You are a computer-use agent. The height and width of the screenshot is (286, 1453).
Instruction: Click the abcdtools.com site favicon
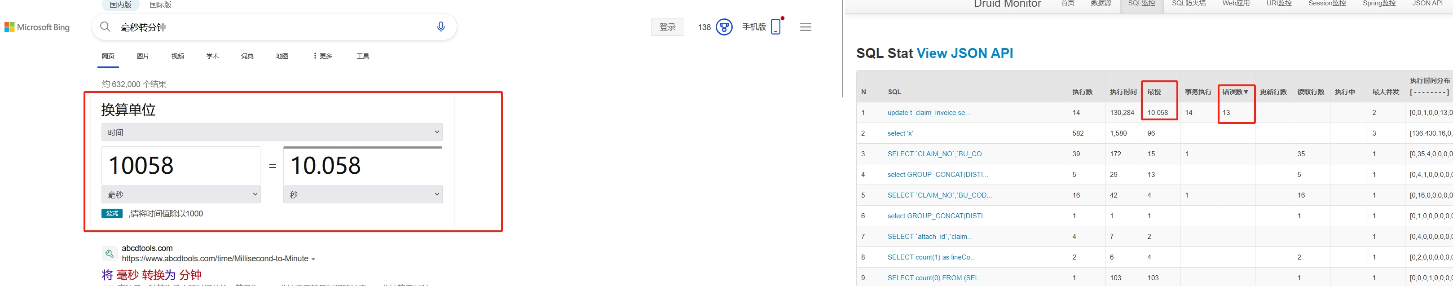pos(110,253)
